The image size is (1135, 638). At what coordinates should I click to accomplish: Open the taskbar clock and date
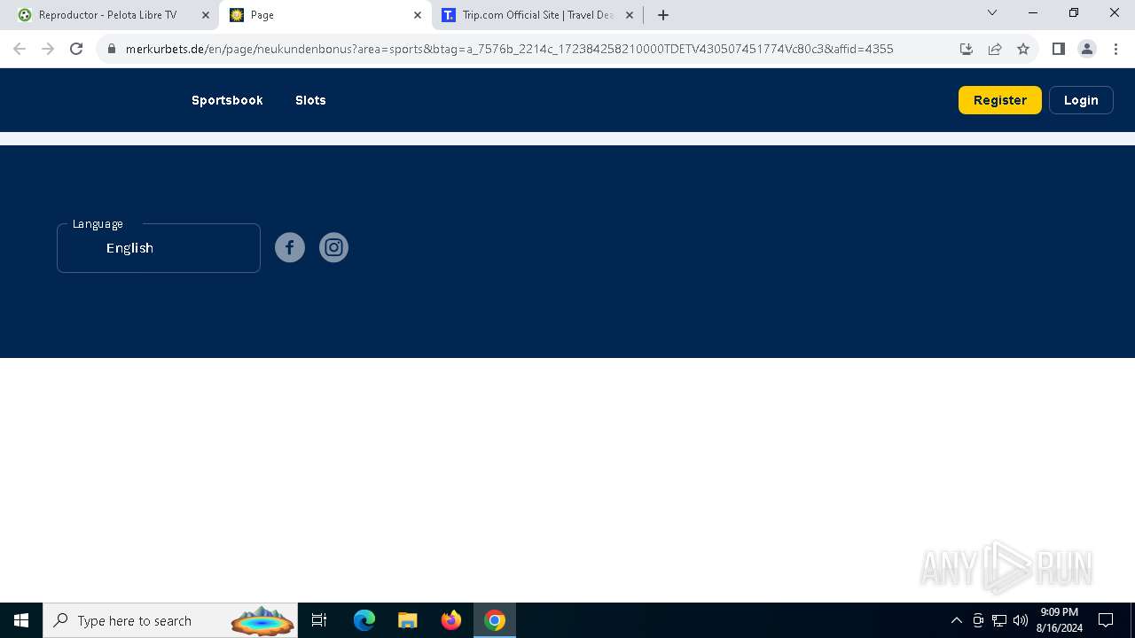(x=1060, y=620)
